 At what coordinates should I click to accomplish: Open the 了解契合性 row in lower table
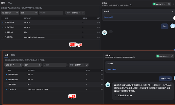point(54,89)
